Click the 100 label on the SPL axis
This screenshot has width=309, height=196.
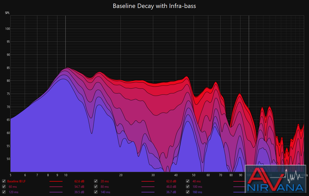(7, 29)
